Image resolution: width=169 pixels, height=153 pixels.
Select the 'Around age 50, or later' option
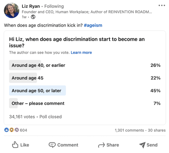[85, 91]
